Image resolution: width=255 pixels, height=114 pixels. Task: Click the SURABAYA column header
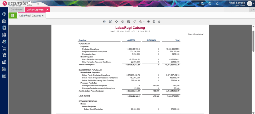151,40
